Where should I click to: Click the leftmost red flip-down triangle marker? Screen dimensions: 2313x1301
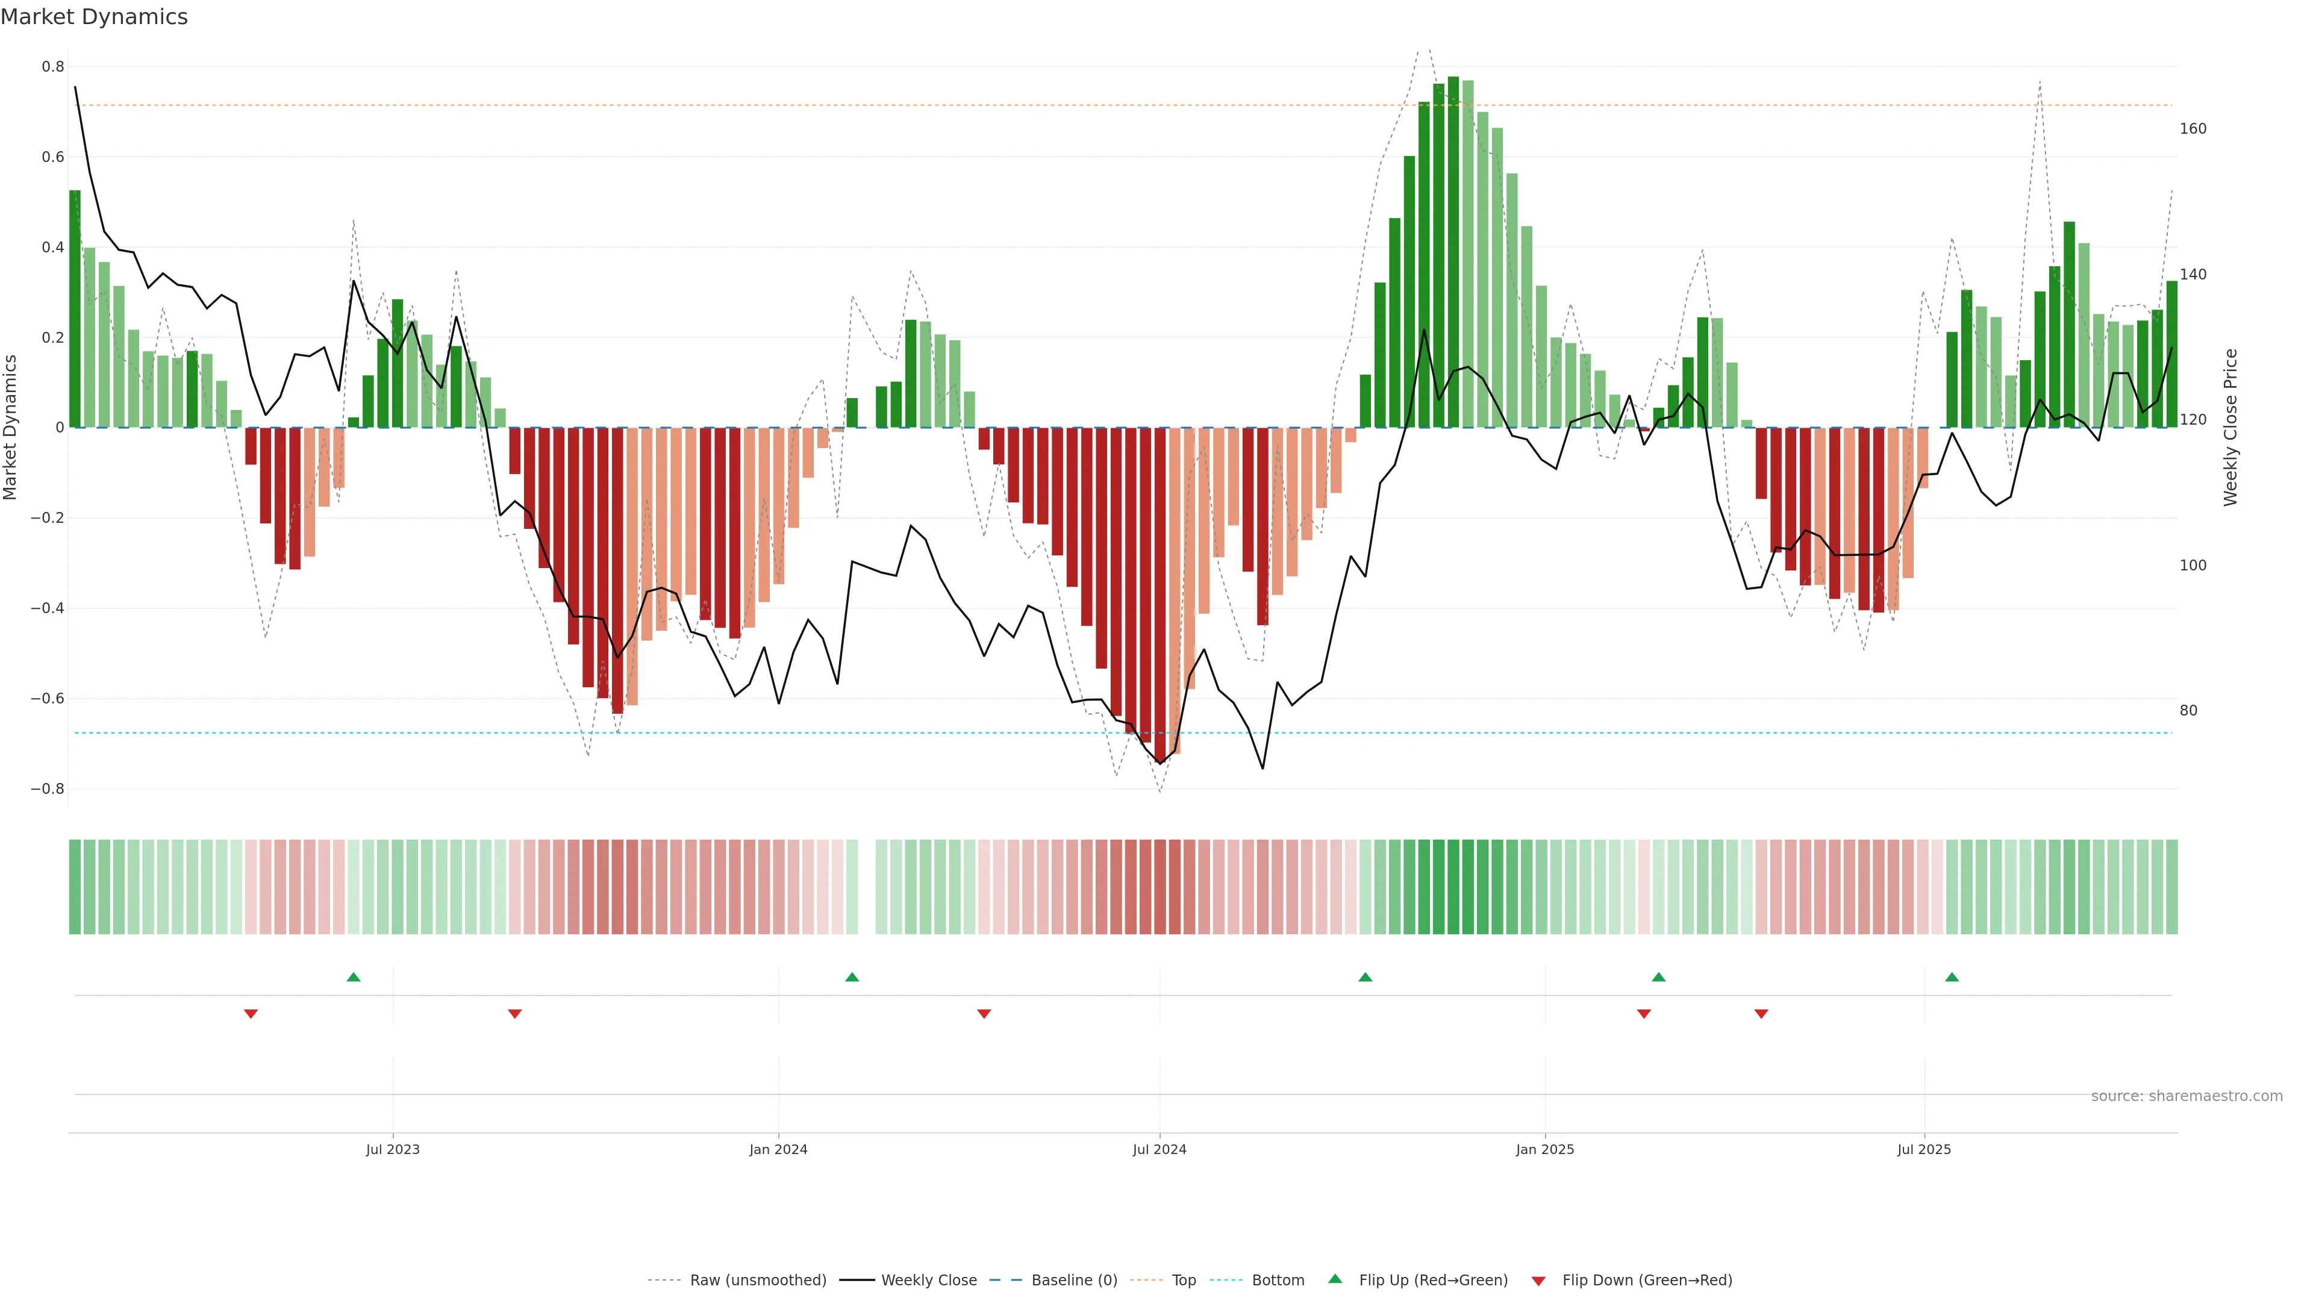click(x=251, y=1014)
